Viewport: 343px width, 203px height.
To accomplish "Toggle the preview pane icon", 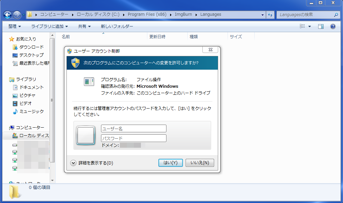I will (321, 26).
